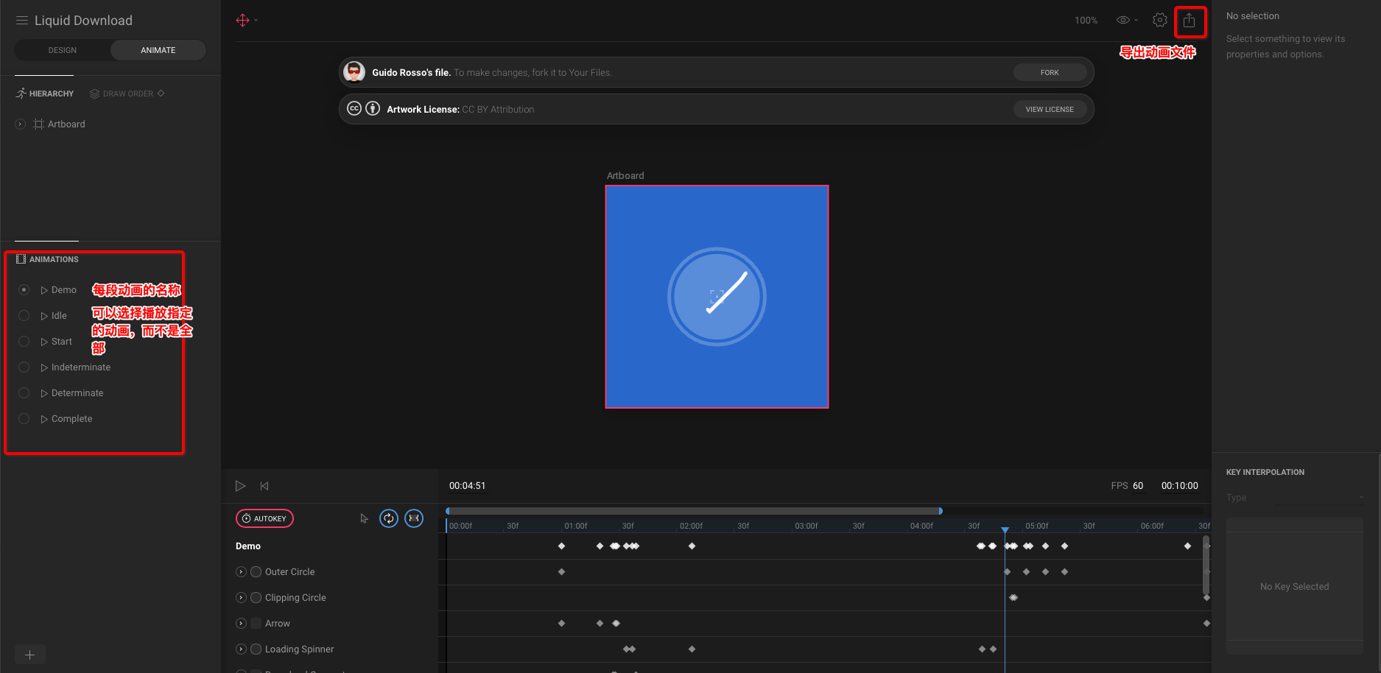Image resolution: width=1381 pixels, height=673 pixels.
Task: Expand the Loading Spinner timeline row
Action: (x=241, y=649)
